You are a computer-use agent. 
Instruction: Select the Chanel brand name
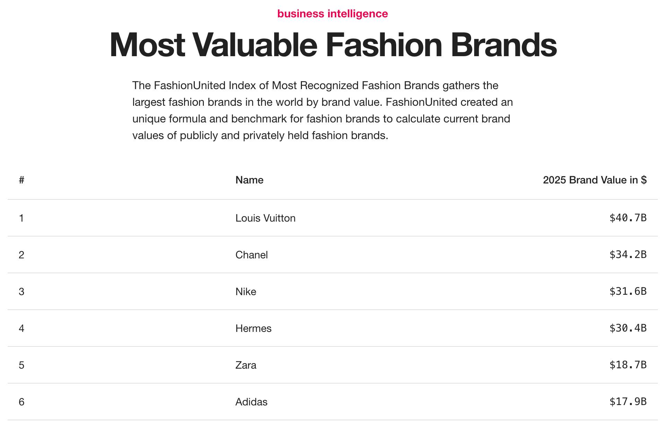coord(251,255)
